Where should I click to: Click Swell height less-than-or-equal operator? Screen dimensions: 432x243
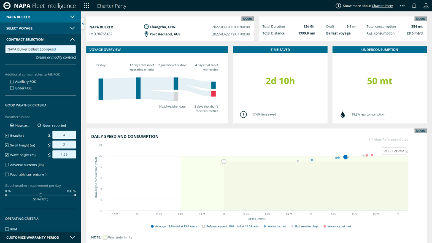pos(49,145)
